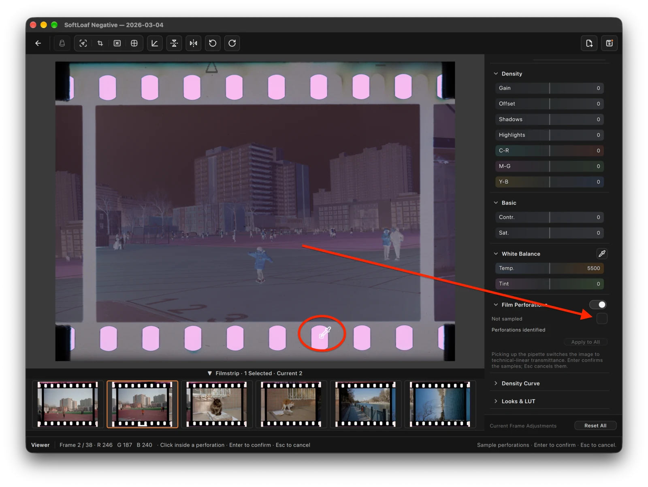Image resolution: width=648 pixels, height=487 pixels.
Task: Collapse the Density section
Action: pos(496,74)
